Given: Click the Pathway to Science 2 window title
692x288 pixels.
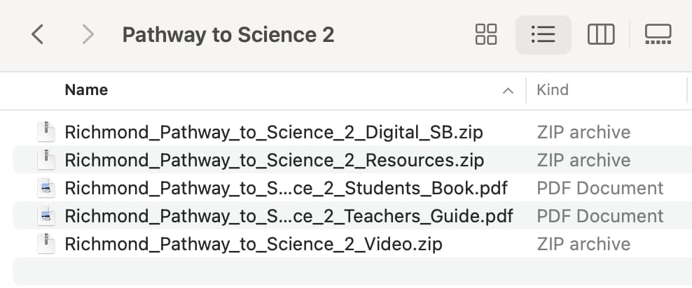Looking at the screenshot, I should coord(228,34).
